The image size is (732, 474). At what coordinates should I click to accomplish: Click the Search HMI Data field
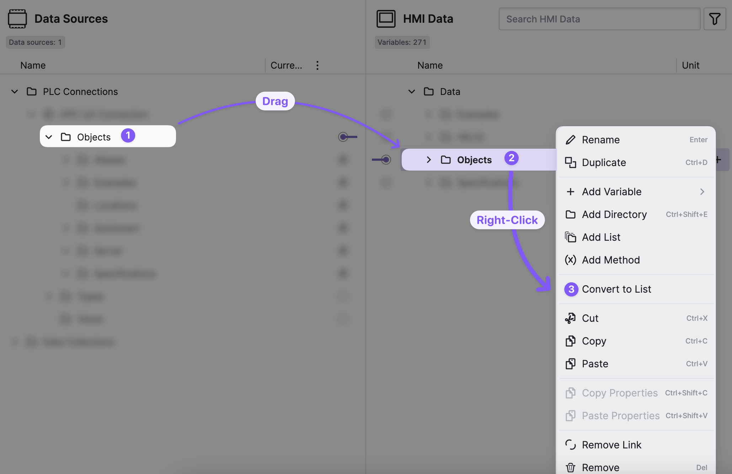[599, 19]
